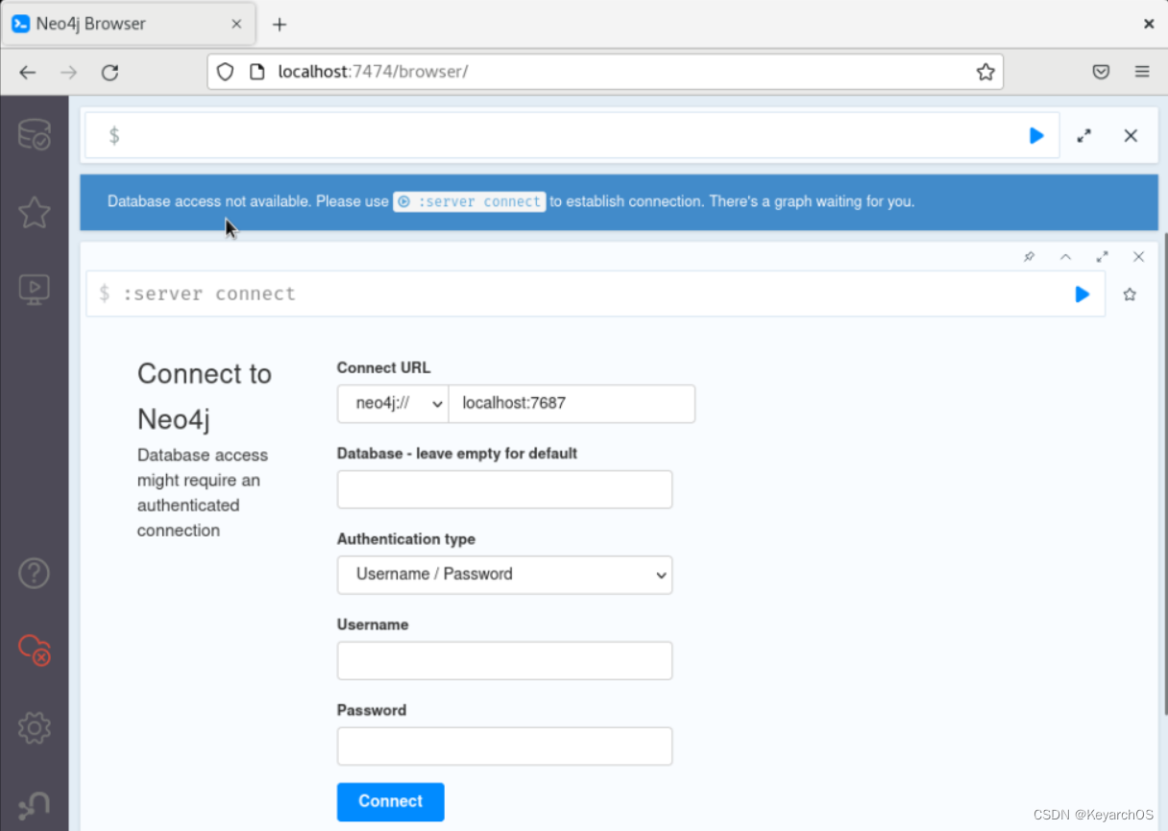Fullscreen the server connect frame
The height and width of the screenshot is (831, 1168).
(x=1102, y=257)
